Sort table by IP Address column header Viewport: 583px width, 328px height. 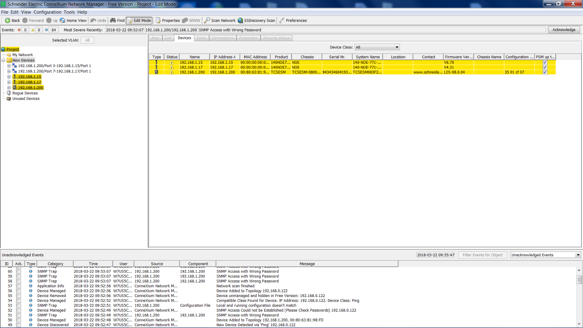[x=224, y=57]
